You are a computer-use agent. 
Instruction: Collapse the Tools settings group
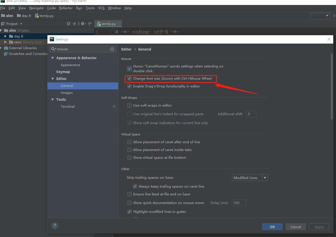(53, 100)
